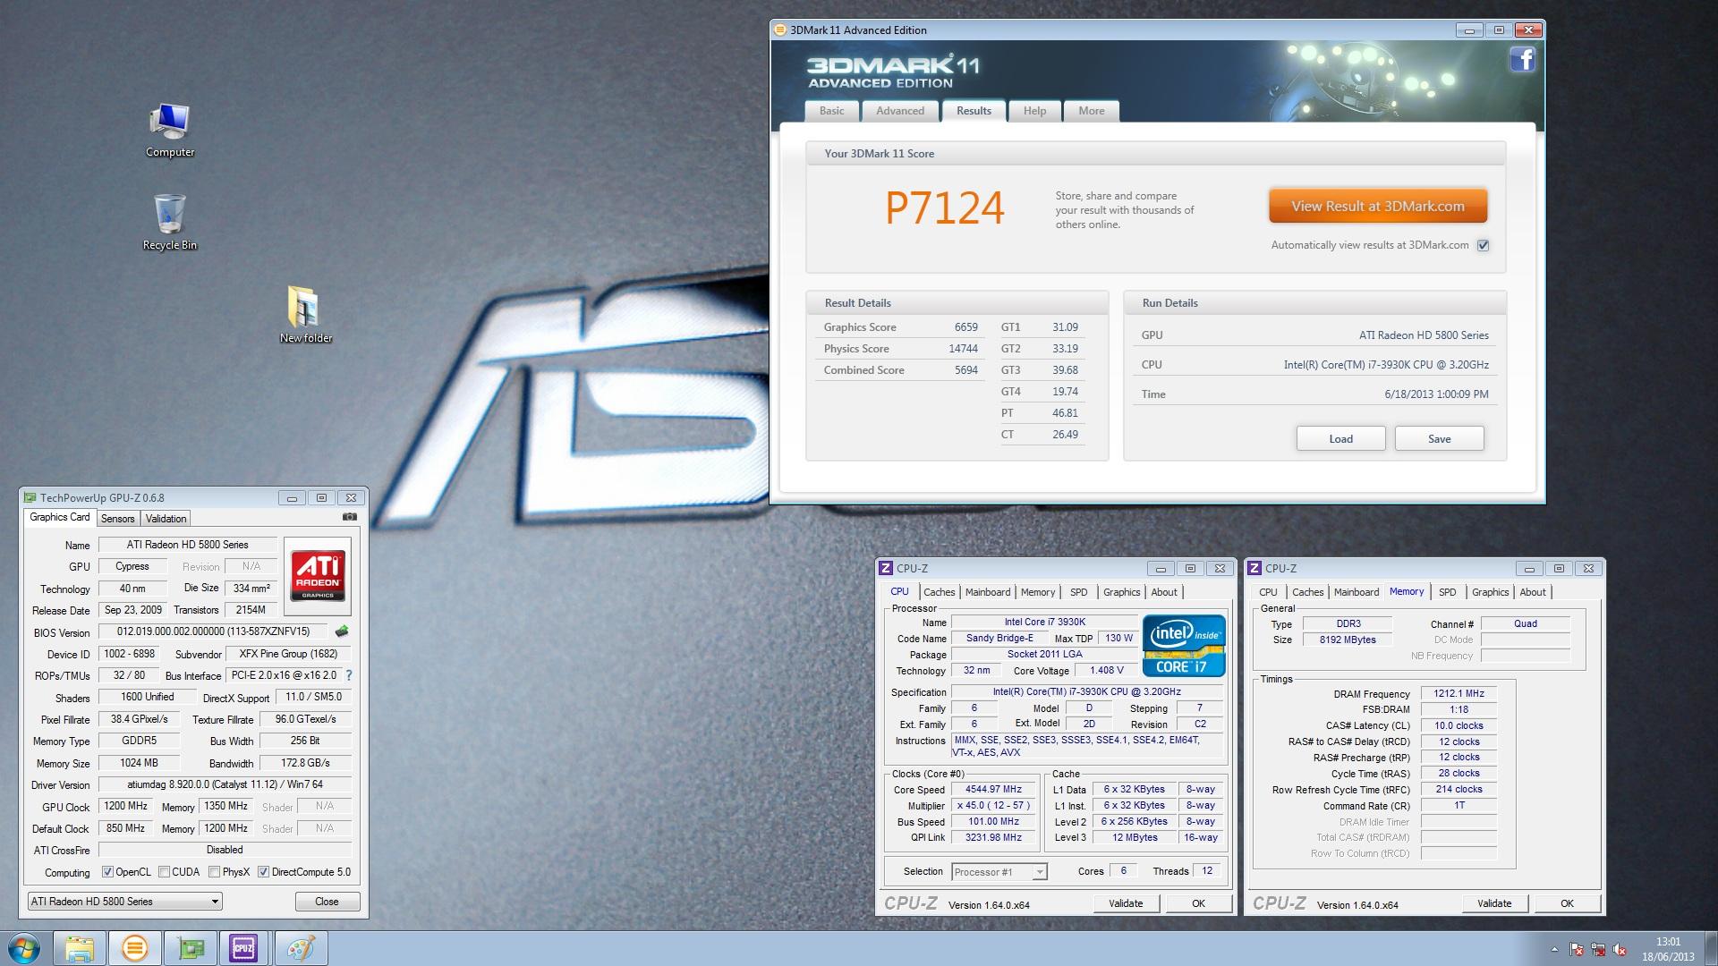This screenshot has height=966, width=1718.
Task: Click the Graphics Score 6659 value
Action: coord(965,327)
